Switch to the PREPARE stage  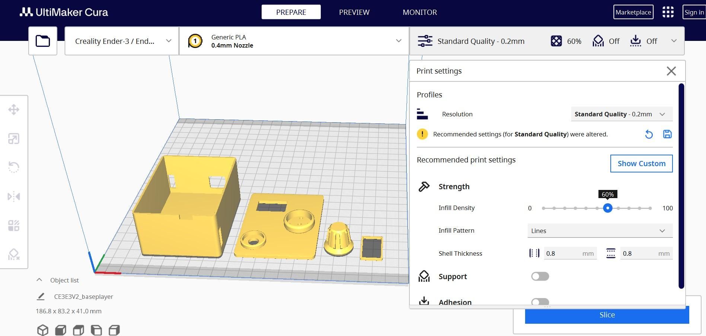click(x=291, y=12)
